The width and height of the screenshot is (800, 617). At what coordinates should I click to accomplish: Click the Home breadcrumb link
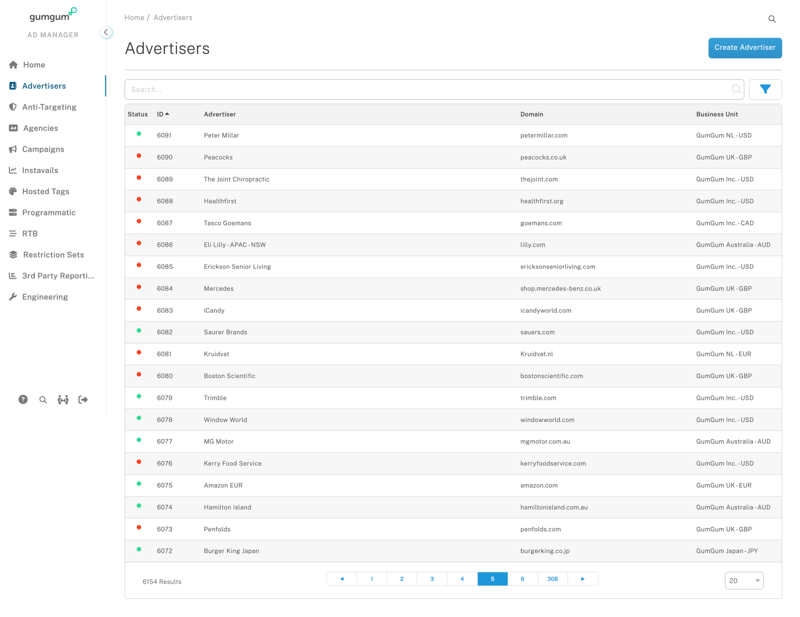click(x=134, y=18)
